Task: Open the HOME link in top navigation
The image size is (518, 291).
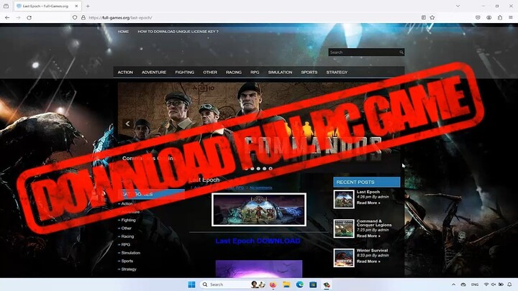Action: pyautogui.click(x=123, y=32)
